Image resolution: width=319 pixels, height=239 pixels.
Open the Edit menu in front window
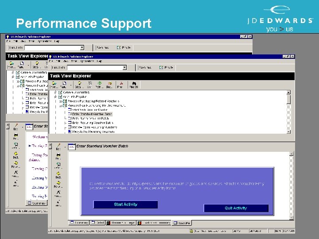point(58,61)
